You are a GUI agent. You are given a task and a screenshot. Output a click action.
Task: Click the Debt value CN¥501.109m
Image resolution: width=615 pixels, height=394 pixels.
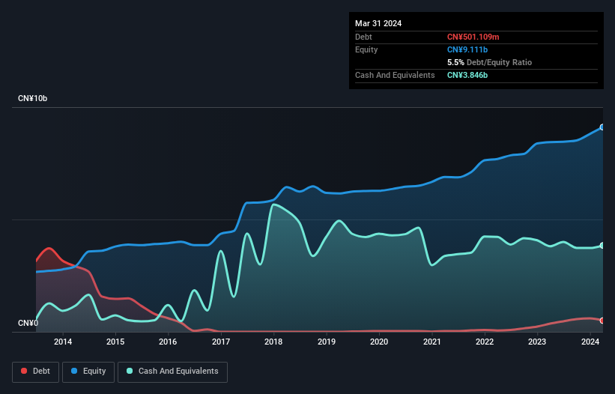(x=473, y=37)
